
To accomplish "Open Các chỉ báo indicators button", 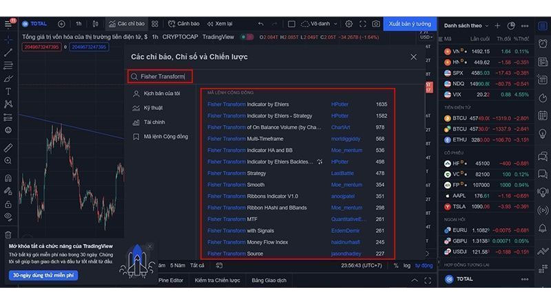I will (x=127, y=24).
